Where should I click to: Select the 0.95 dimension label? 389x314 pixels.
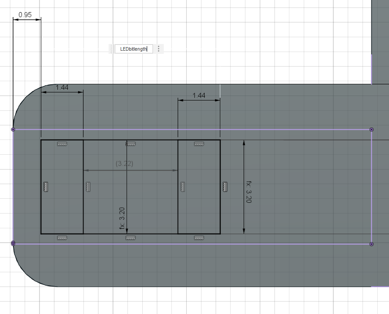(25, 15)
